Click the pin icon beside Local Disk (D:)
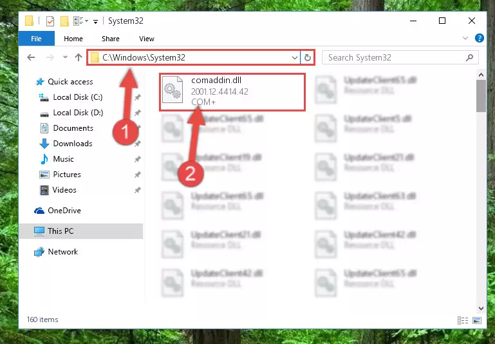The image size is (495, 344). point(137,113)
